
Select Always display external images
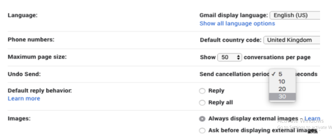click(202, 119)
